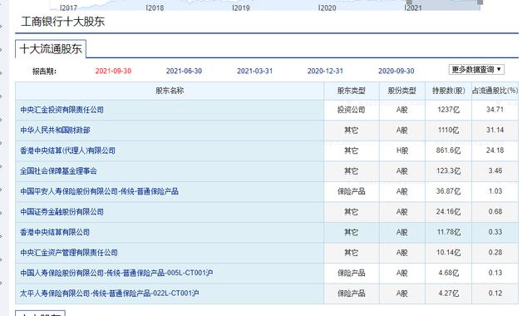
Task: Open shareholder 中华人民共和国财政部
Action: 55,131
